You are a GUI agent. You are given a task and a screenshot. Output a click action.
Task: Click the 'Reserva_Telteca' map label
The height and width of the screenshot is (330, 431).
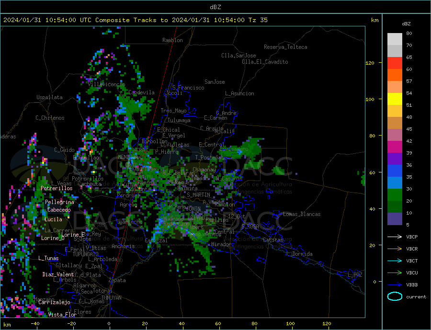pos(285,47)
